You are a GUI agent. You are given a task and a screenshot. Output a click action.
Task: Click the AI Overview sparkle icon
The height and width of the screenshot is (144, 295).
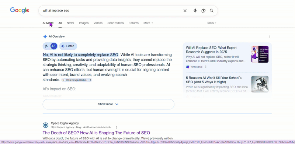pos(45,36)
